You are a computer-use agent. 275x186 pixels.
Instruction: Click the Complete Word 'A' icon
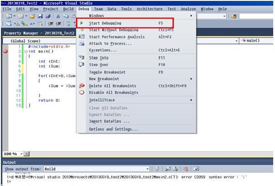click(32, 24)
